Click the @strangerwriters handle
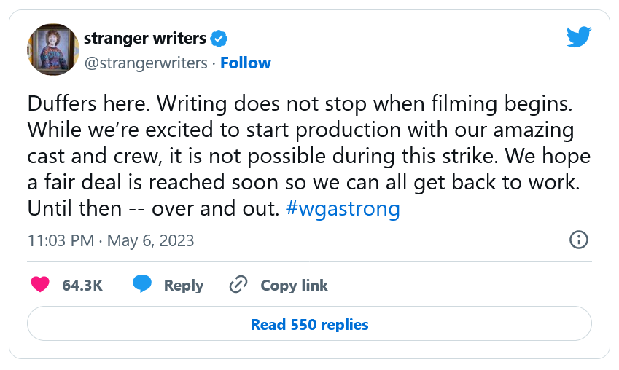Viewport: 619px width, 370px height. [x=146, y=63]
